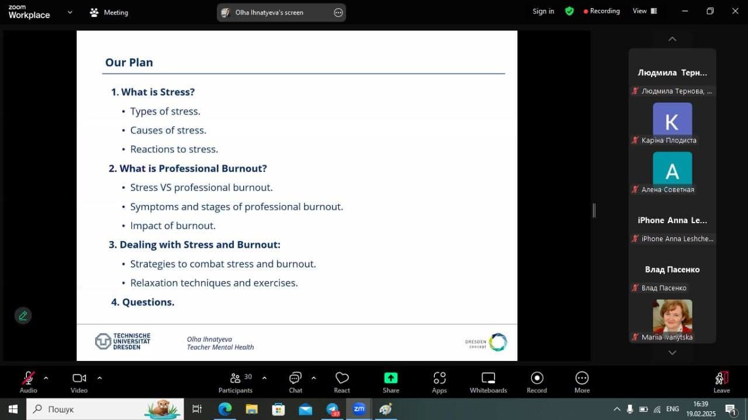Screen dimensions: 748x420
Task: Open Olha Ihnatyeva's screen share options
Action: pos(338,13)
